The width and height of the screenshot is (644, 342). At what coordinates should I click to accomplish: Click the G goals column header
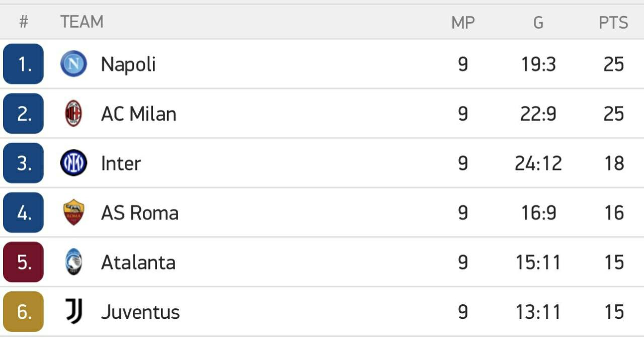click(538, 23)
